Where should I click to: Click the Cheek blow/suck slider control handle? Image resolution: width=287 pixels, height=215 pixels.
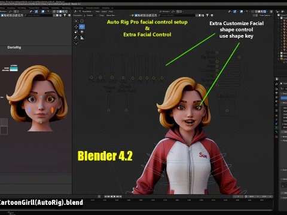tap(126, 110)
